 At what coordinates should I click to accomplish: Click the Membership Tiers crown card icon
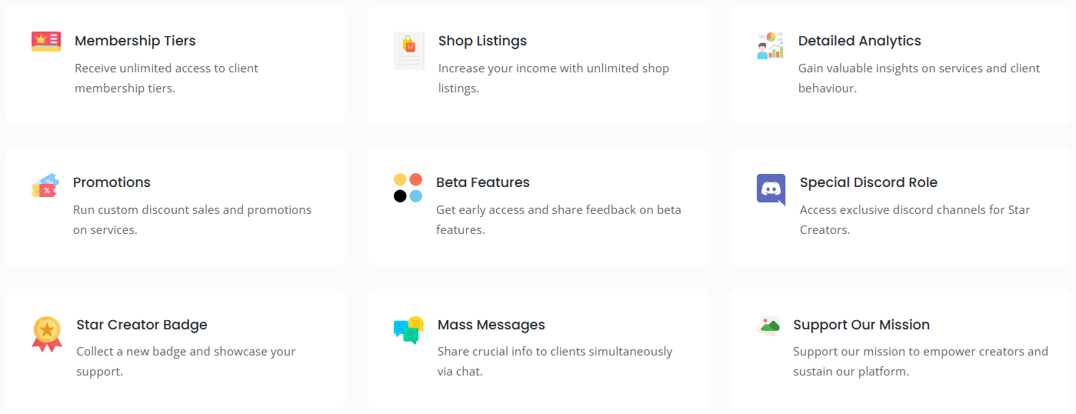tap(46, 42)
